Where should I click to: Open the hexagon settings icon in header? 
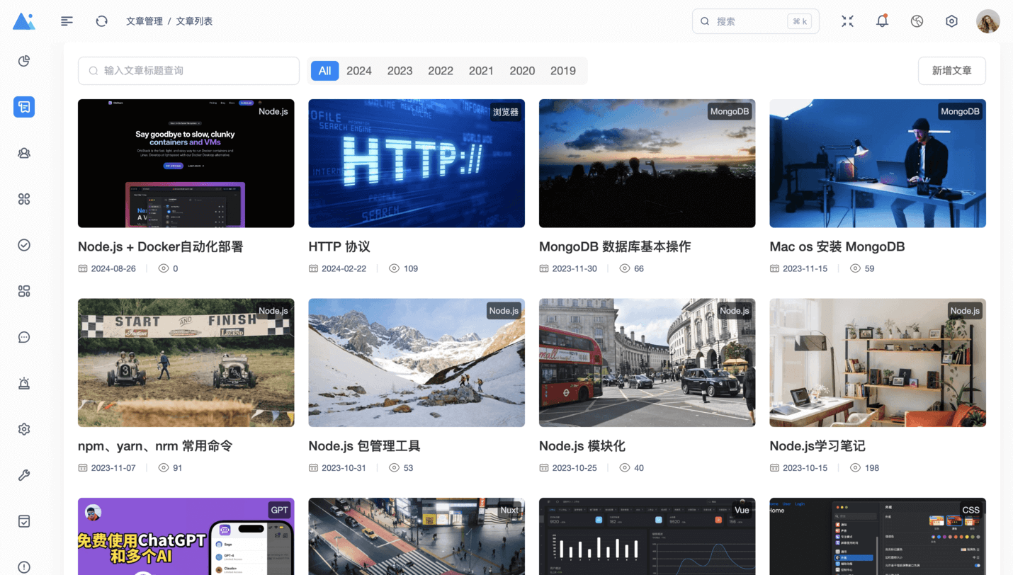pyautogui.click(x=951, y=21)
